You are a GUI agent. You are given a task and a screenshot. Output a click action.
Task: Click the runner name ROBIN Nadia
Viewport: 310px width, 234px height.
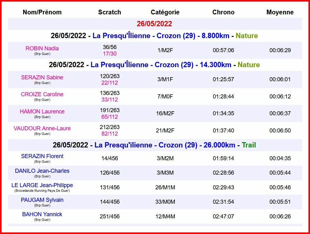pyautogui.click(x=42, y=48)
